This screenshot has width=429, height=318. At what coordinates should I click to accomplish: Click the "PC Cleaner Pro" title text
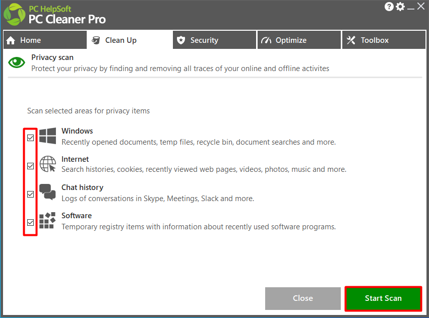point(67,20)
